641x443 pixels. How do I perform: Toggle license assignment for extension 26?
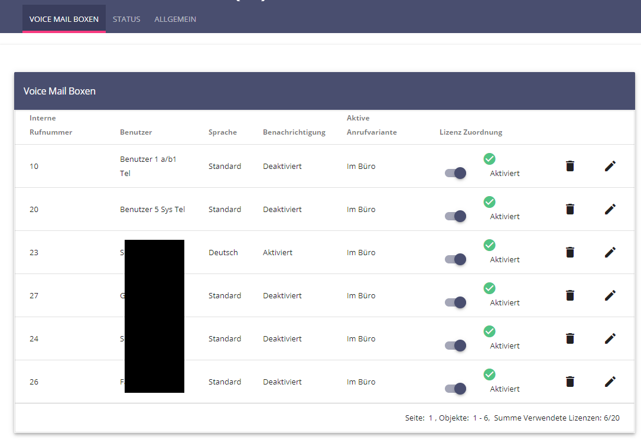pos(455,389)
